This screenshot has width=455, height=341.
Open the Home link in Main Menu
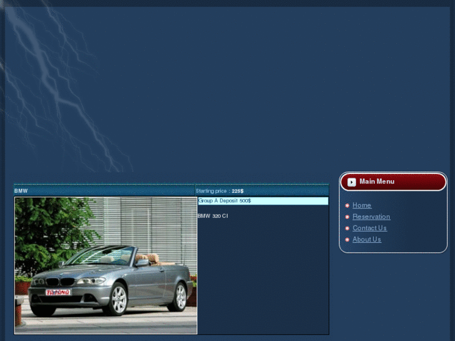(x=362, y=205)
